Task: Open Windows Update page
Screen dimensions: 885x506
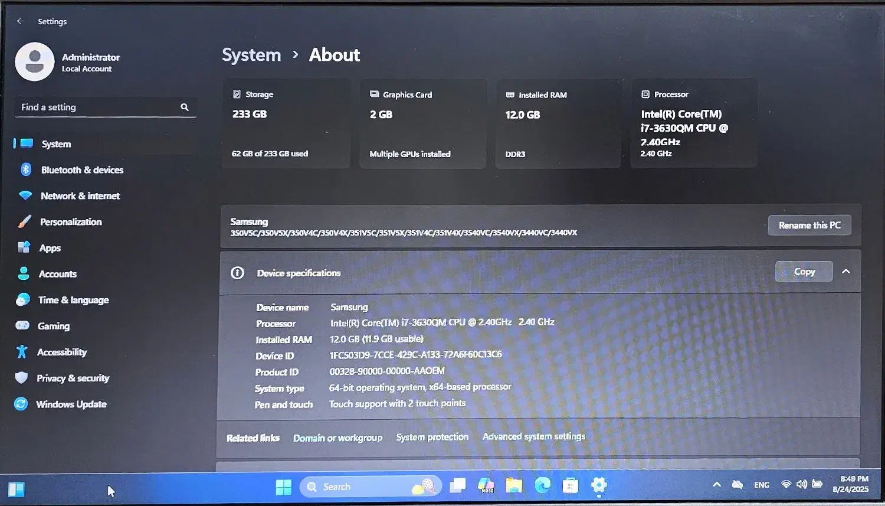Action: (x=71, y=404)
